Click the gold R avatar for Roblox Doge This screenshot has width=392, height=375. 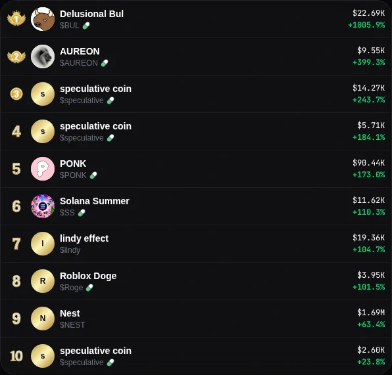43,281
